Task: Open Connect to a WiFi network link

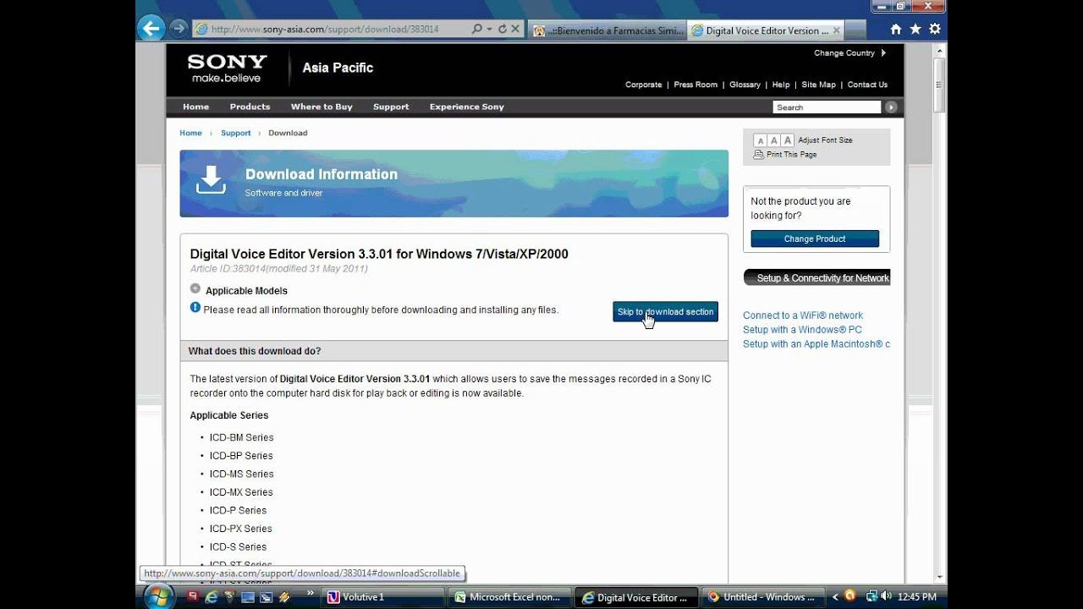Action: tap(803, 315)
